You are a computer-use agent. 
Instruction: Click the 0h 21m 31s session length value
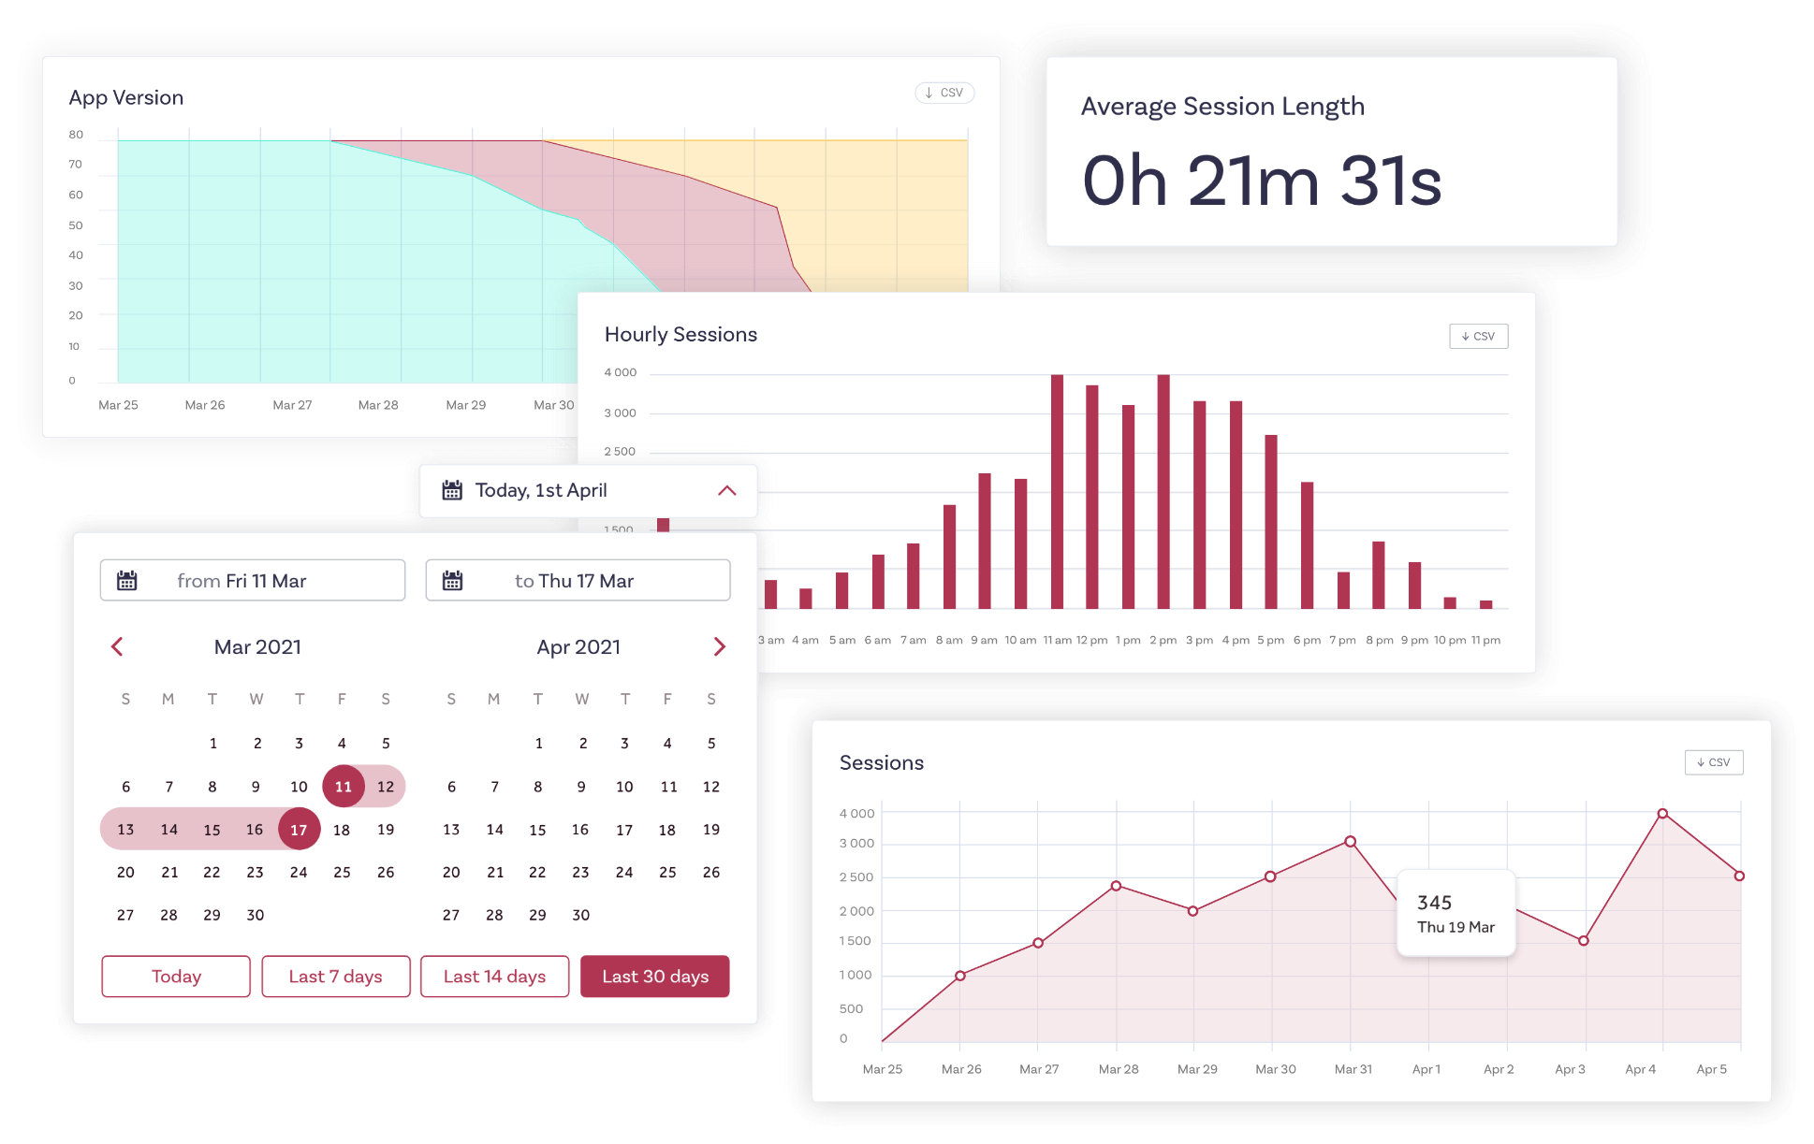[x=1262, y=181]
